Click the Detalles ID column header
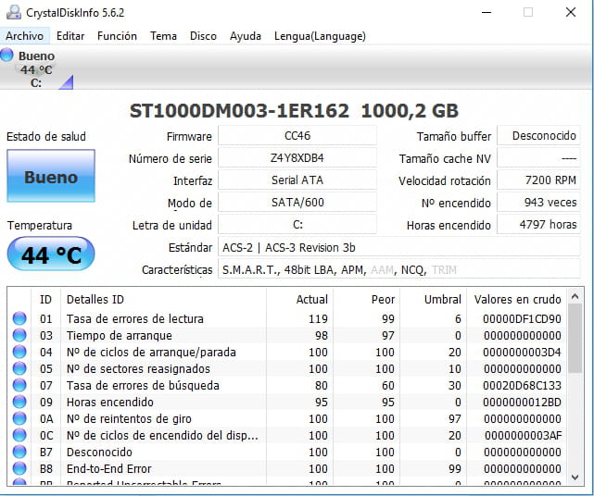The width and height of the screenshot is (594, 496). (164, 299)
